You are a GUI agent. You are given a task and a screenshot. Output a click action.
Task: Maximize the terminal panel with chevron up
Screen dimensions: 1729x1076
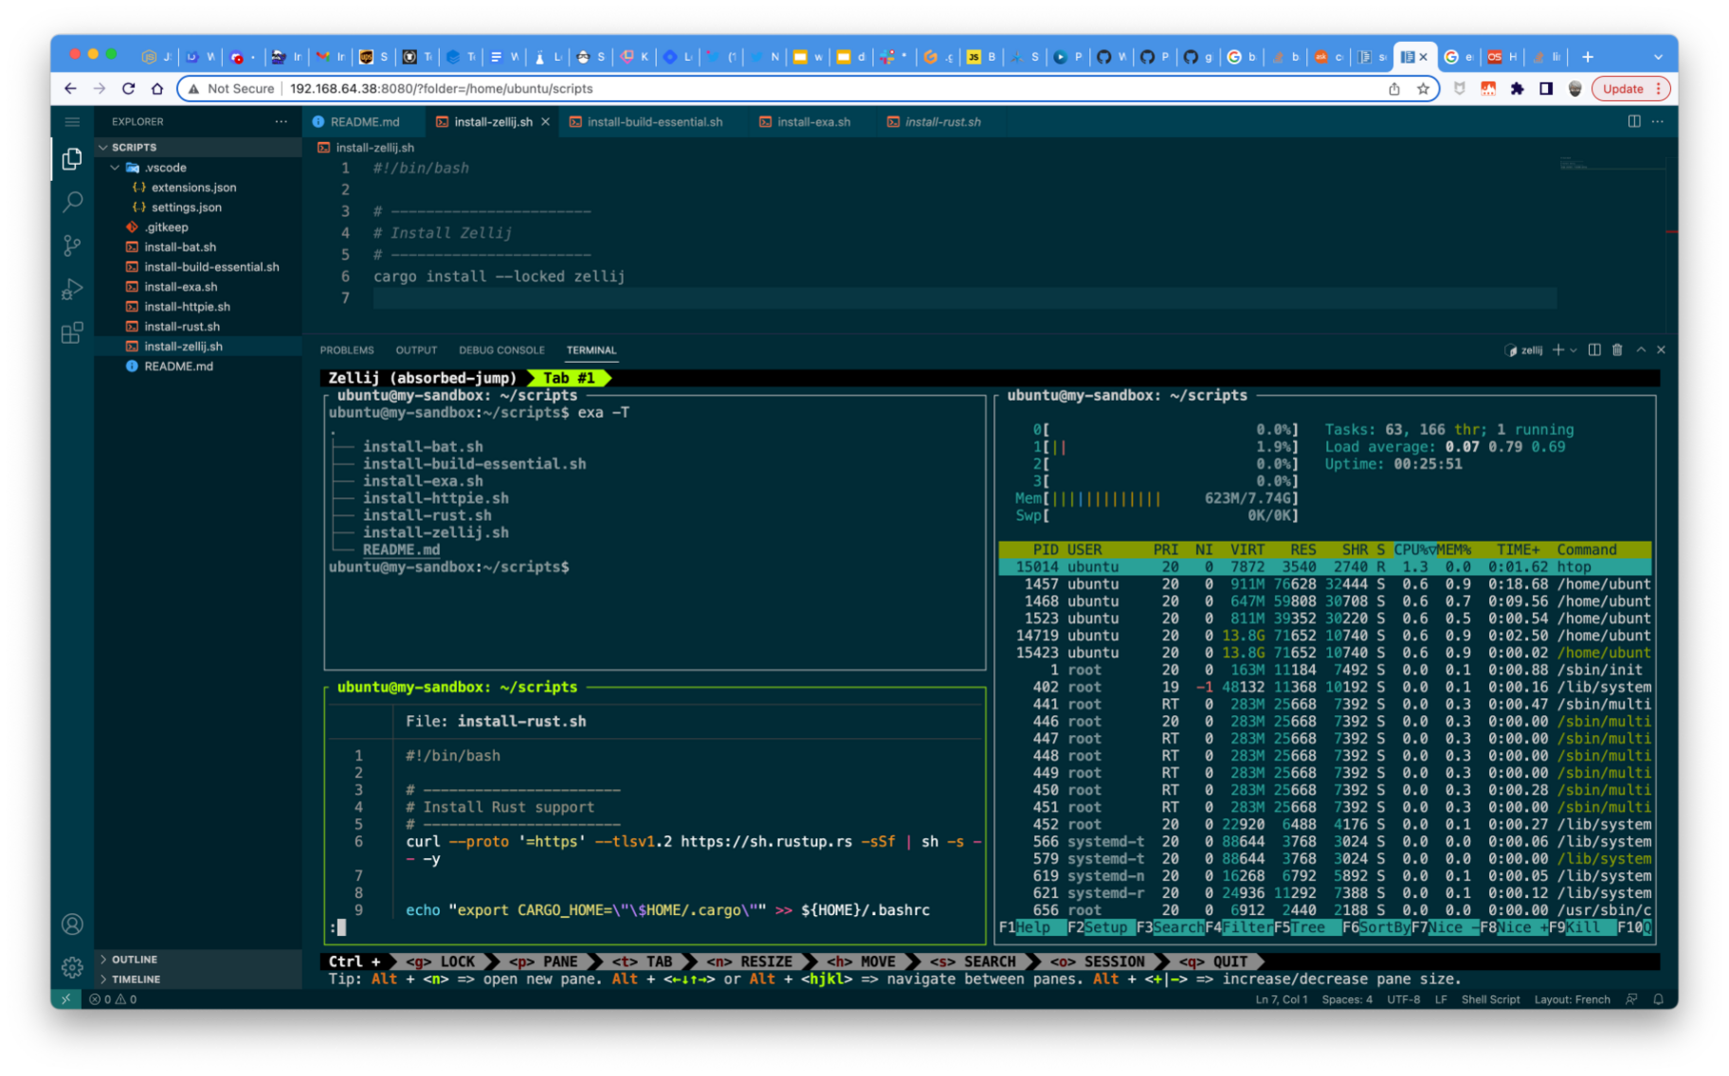pyautogui.click(x=1641, y=350)
